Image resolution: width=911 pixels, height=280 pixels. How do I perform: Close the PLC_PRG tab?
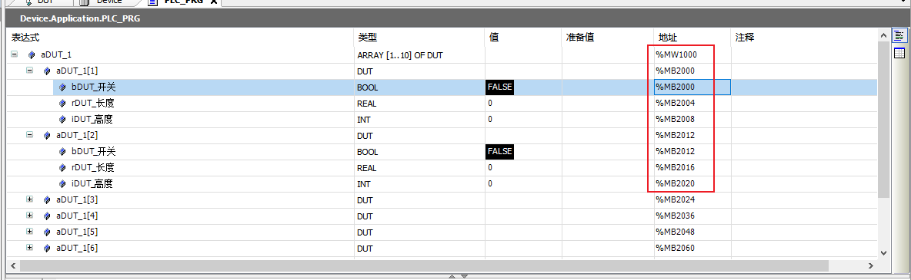pyautogui.click(x=213, y=2)
